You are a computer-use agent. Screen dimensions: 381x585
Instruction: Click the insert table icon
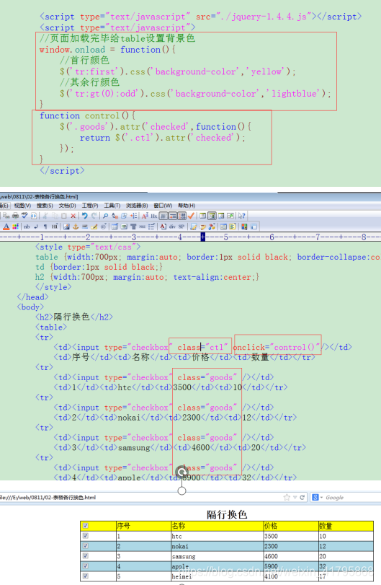115,226
